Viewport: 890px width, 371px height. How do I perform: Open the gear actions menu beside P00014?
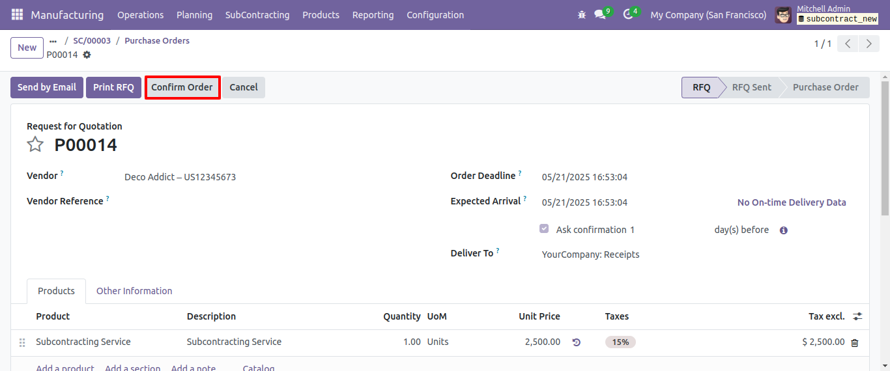pyautogui.click(x=87, y=55)
